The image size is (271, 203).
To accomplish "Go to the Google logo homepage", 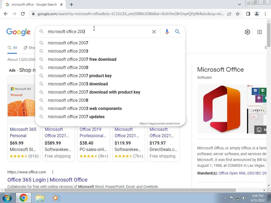I will coord(18,32).
